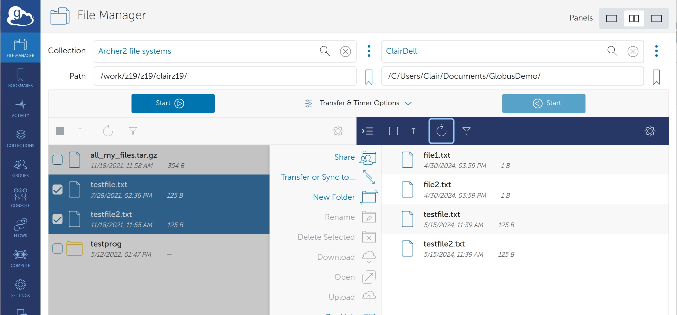Viewport: 677px width, 315px height.
Task: Bookmark the /work/z19/z19/clairz19/ path
Action: (369, 77)
